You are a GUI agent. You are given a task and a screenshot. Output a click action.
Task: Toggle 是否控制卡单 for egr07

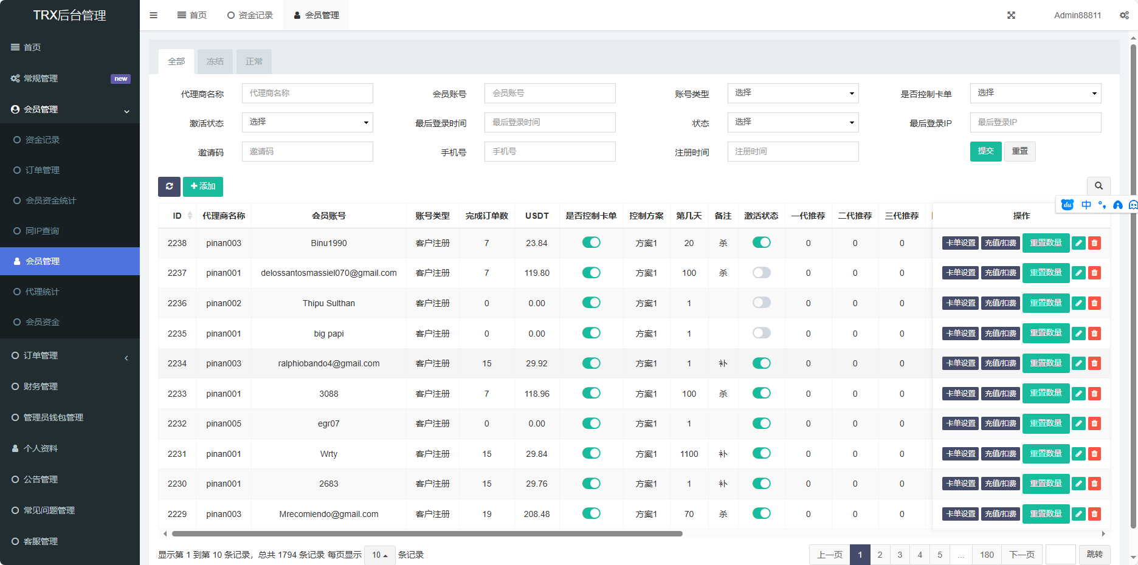[591, 423]
